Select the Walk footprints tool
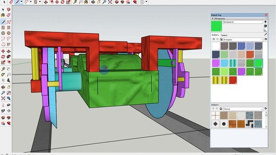 tap(3, 111)
